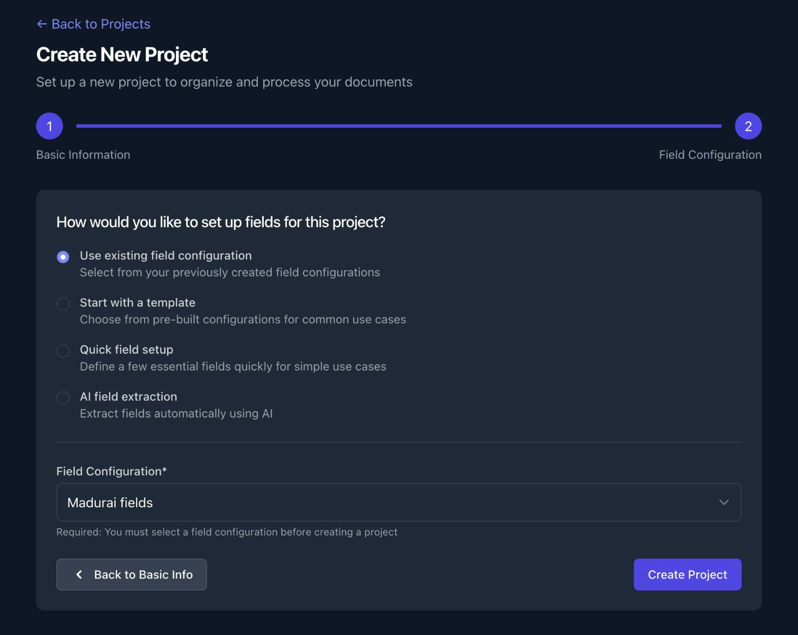Click the Back to Basic Info button text
The image size is (798, 635).
pyautogui.click(x=143, y=575)
